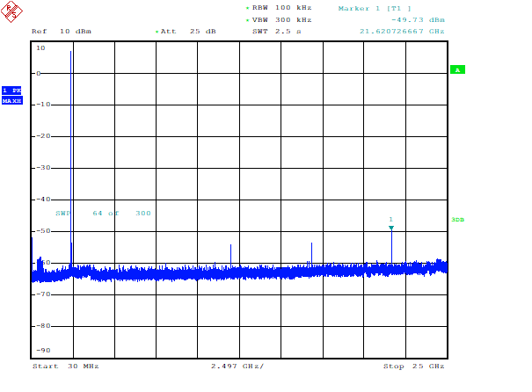Click the Start 30 MHz frequency label
Viewport: 532px width, 392px height.
point(61,366)
